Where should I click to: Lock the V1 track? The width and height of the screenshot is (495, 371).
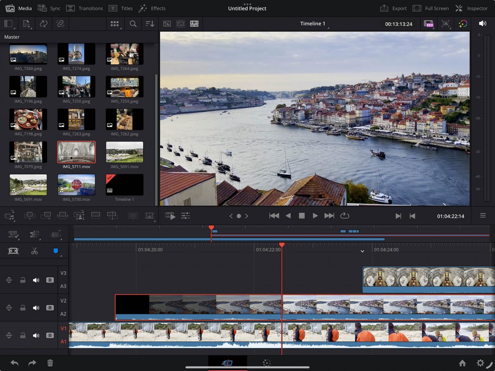pyautogui.click(x=23, y=335)
